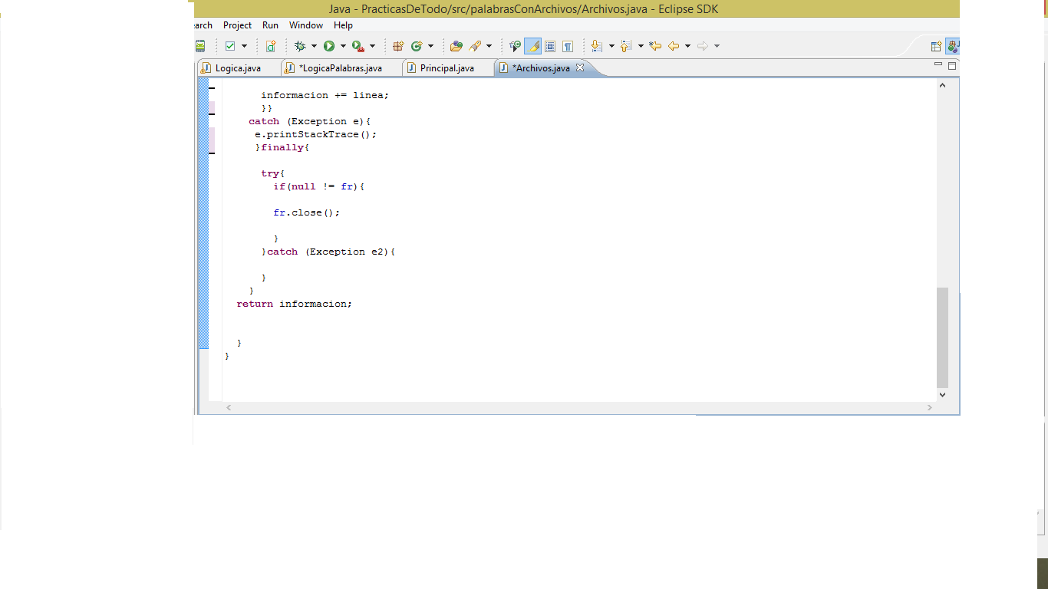Image resolution: width=1048 pixels, height=589 pixels.
Task: Open the Back history dropdown arrow
Action: coord(687,46)
